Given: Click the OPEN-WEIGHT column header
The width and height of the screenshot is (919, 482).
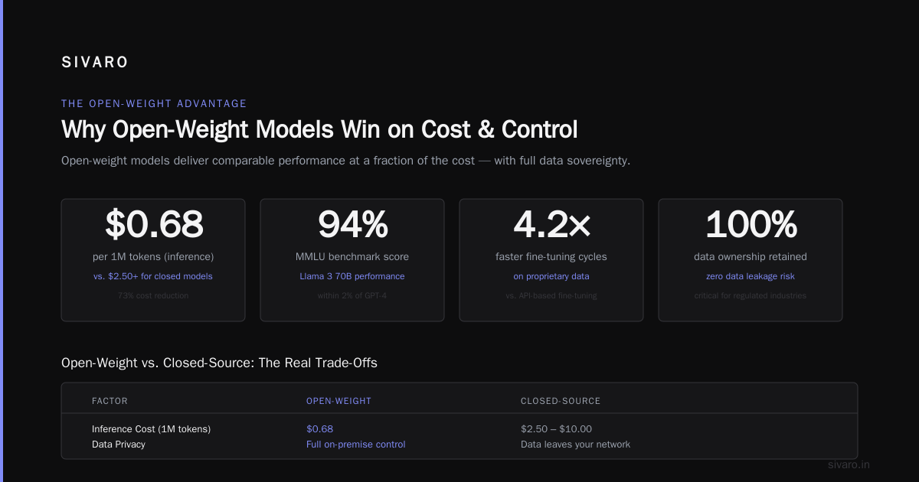Looking at the screenshot, I should [x=338, y=401].
